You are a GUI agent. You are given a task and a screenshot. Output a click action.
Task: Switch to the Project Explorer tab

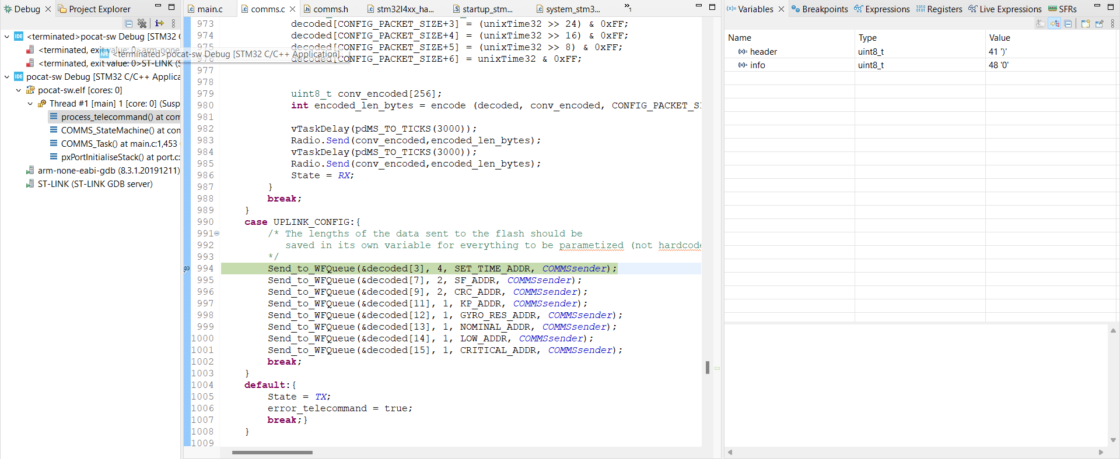point(94,9)
